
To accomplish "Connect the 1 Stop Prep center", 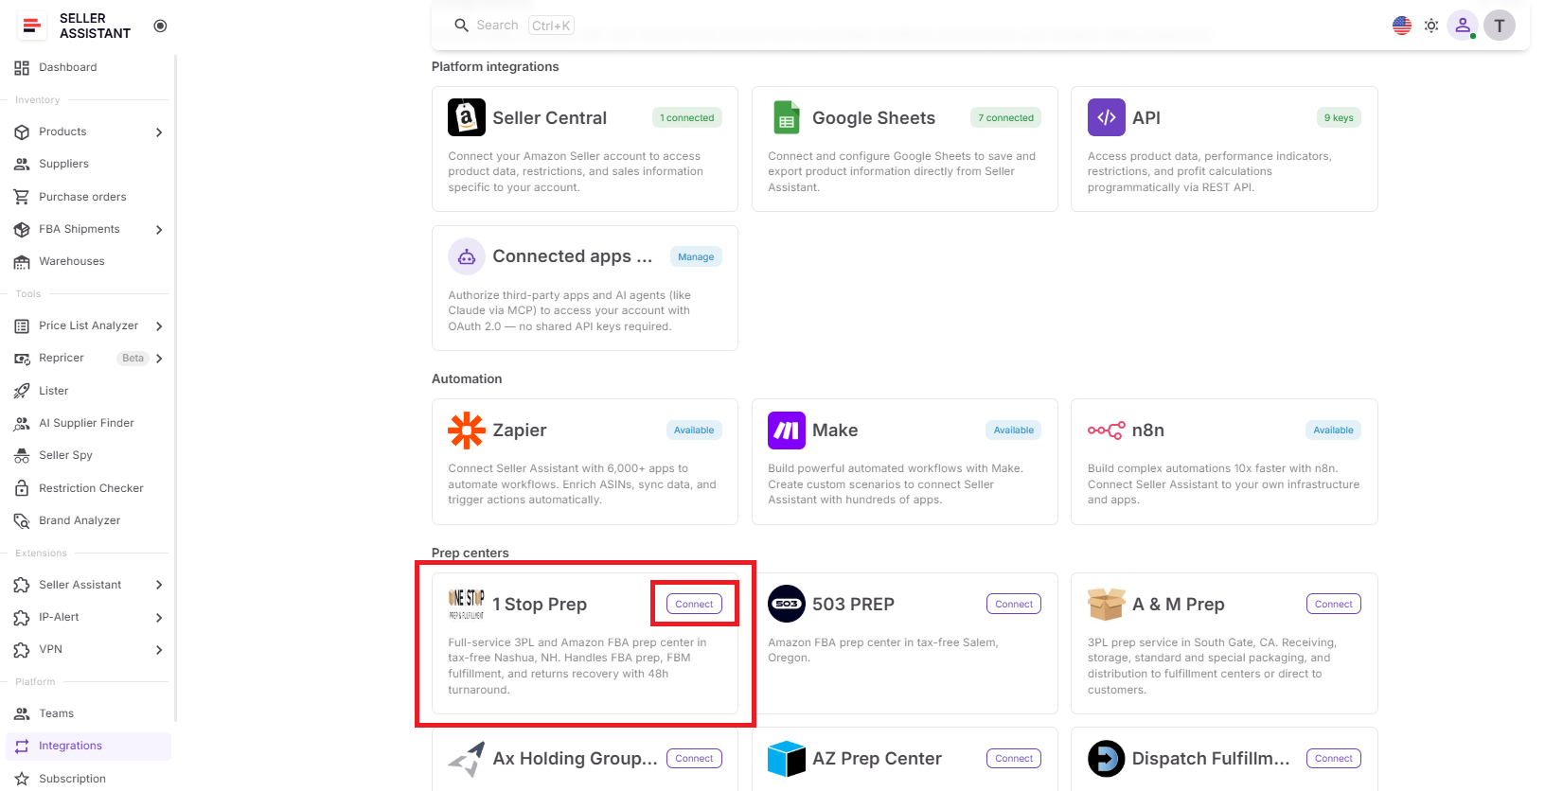I will [694, 604].
